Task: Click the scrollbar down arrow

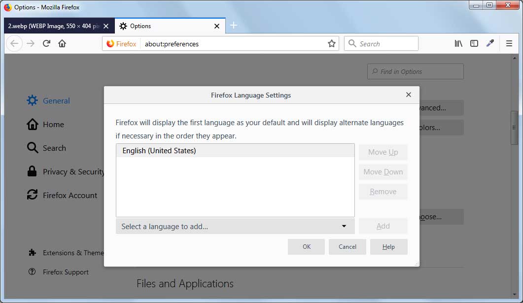Action: click(514, 295)
